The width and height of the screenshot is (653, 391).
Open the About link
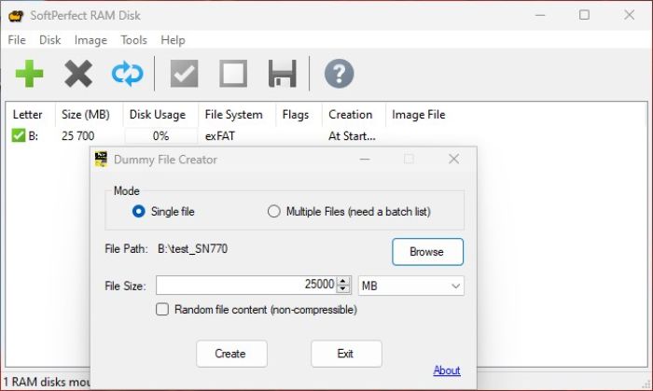(447, 370)
